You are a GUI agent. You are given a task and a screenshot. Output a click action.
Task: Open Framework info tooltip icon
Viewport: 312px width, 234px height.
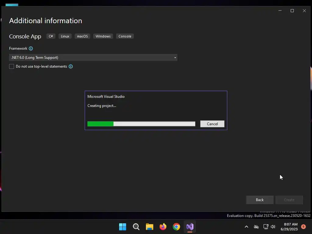pos(31,48)
